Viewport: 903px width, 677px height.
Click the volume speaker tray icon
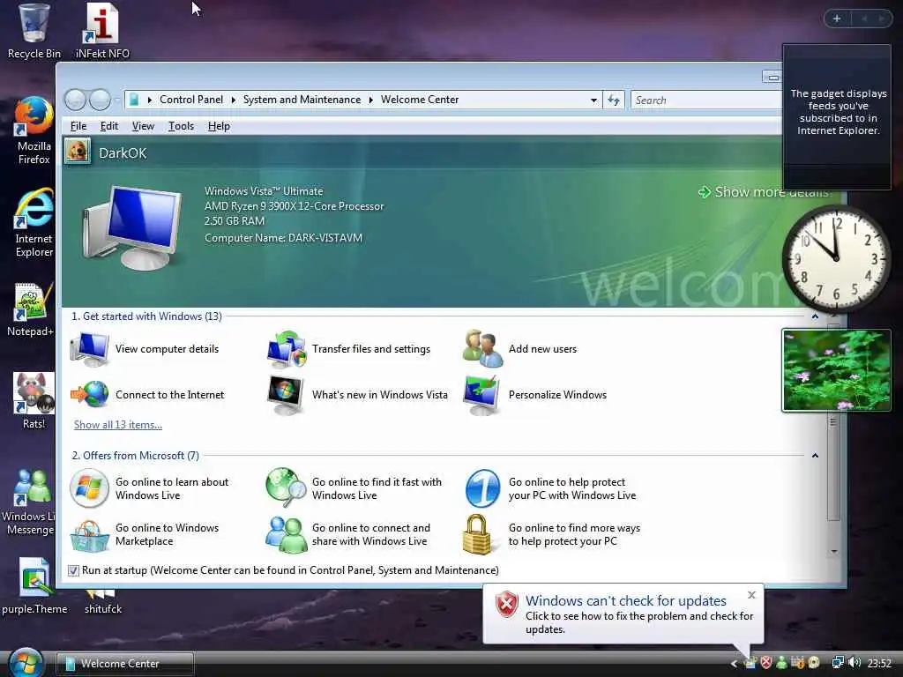pos(854,663)
